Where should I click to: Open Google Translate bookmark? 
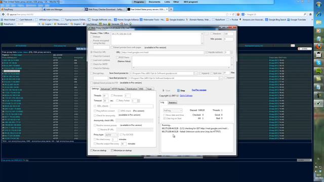point(296,20)
